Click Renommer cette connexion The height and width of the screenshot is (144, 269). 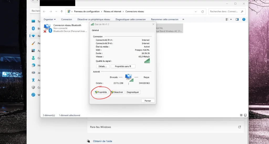(165, 19)
